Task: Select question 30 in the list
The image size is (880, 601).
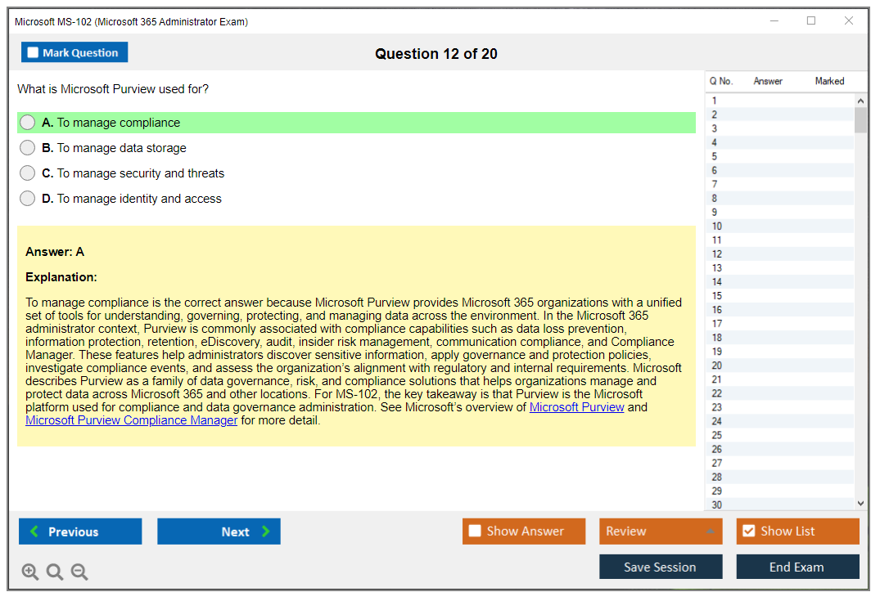Action: [780, 505]
